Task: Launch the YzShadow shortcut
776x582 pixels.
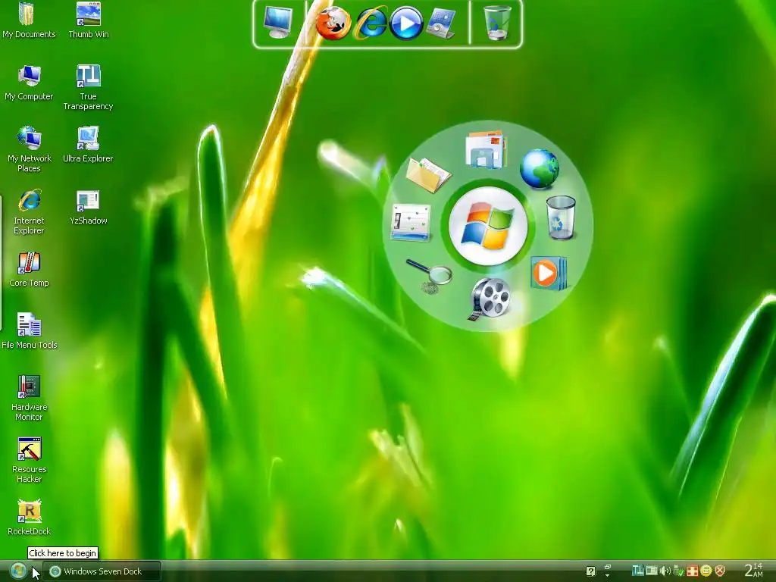Action: 88,208
